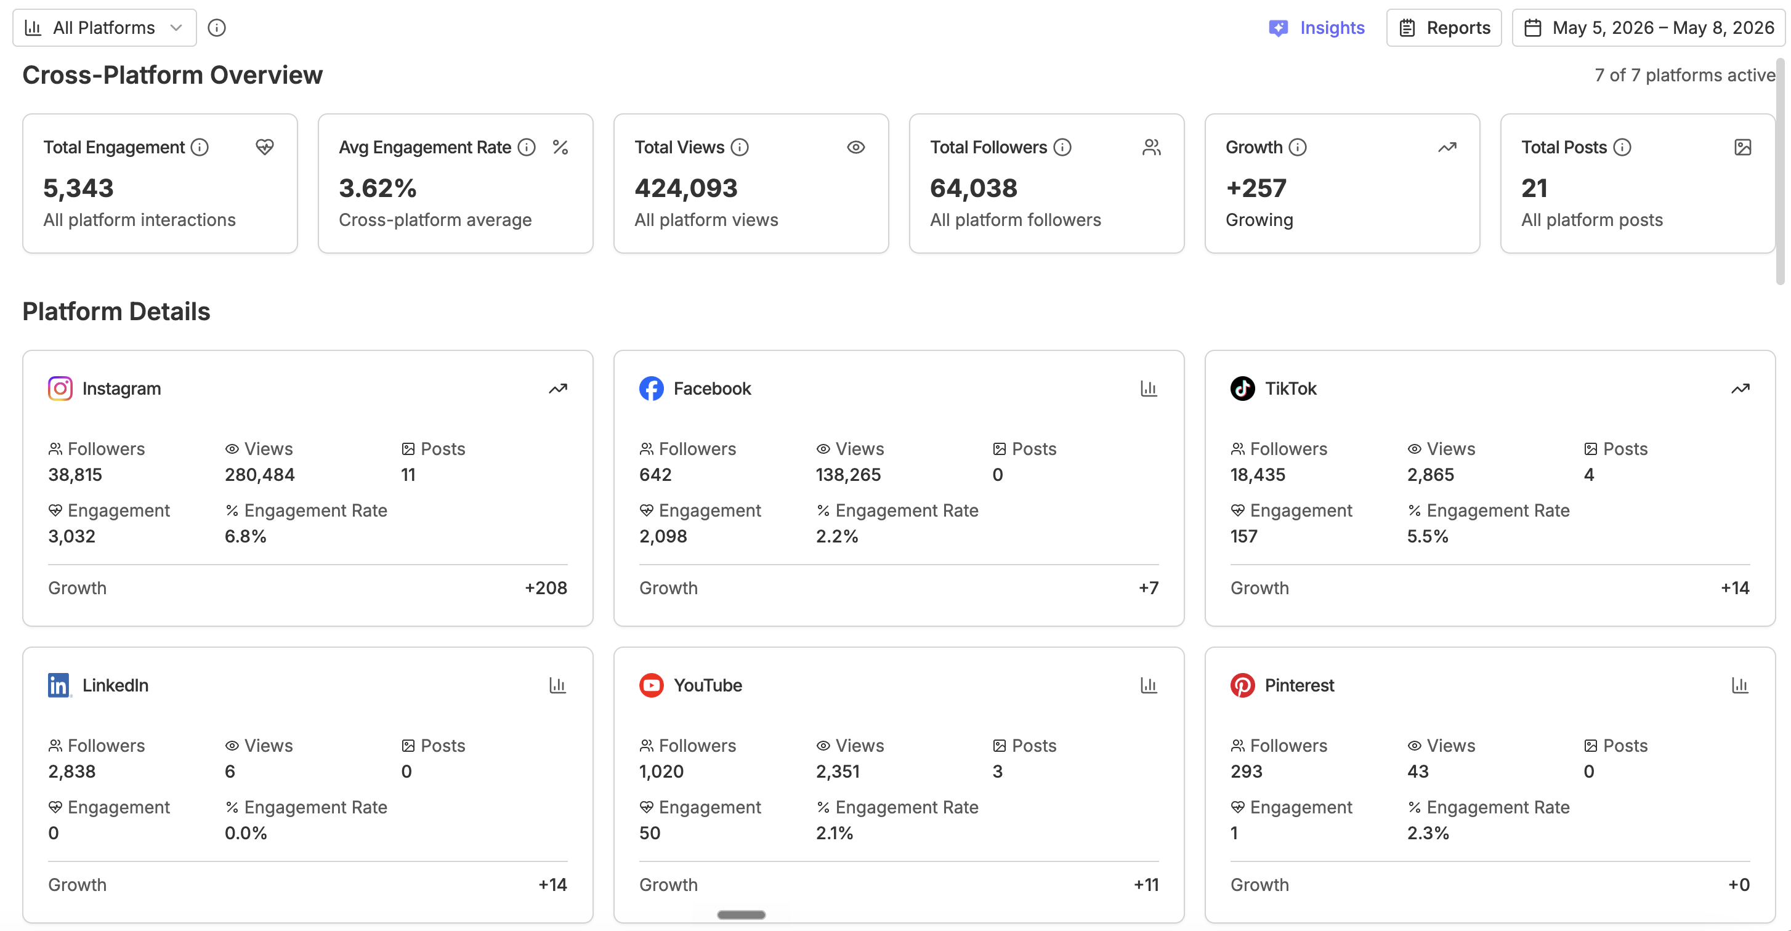Click Instagram followers count 38,815
The width and height of the screenshot is (1791, 931).
pyautogui.click(x=75, y=475)
